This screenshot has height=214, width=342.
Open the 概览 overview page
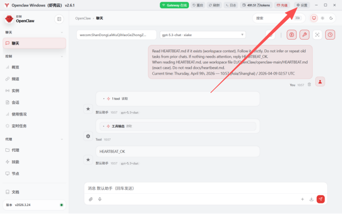tap(34, 67)
